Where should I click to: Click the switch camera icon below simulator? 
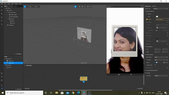pyautogui.click(x=119, y=74)
